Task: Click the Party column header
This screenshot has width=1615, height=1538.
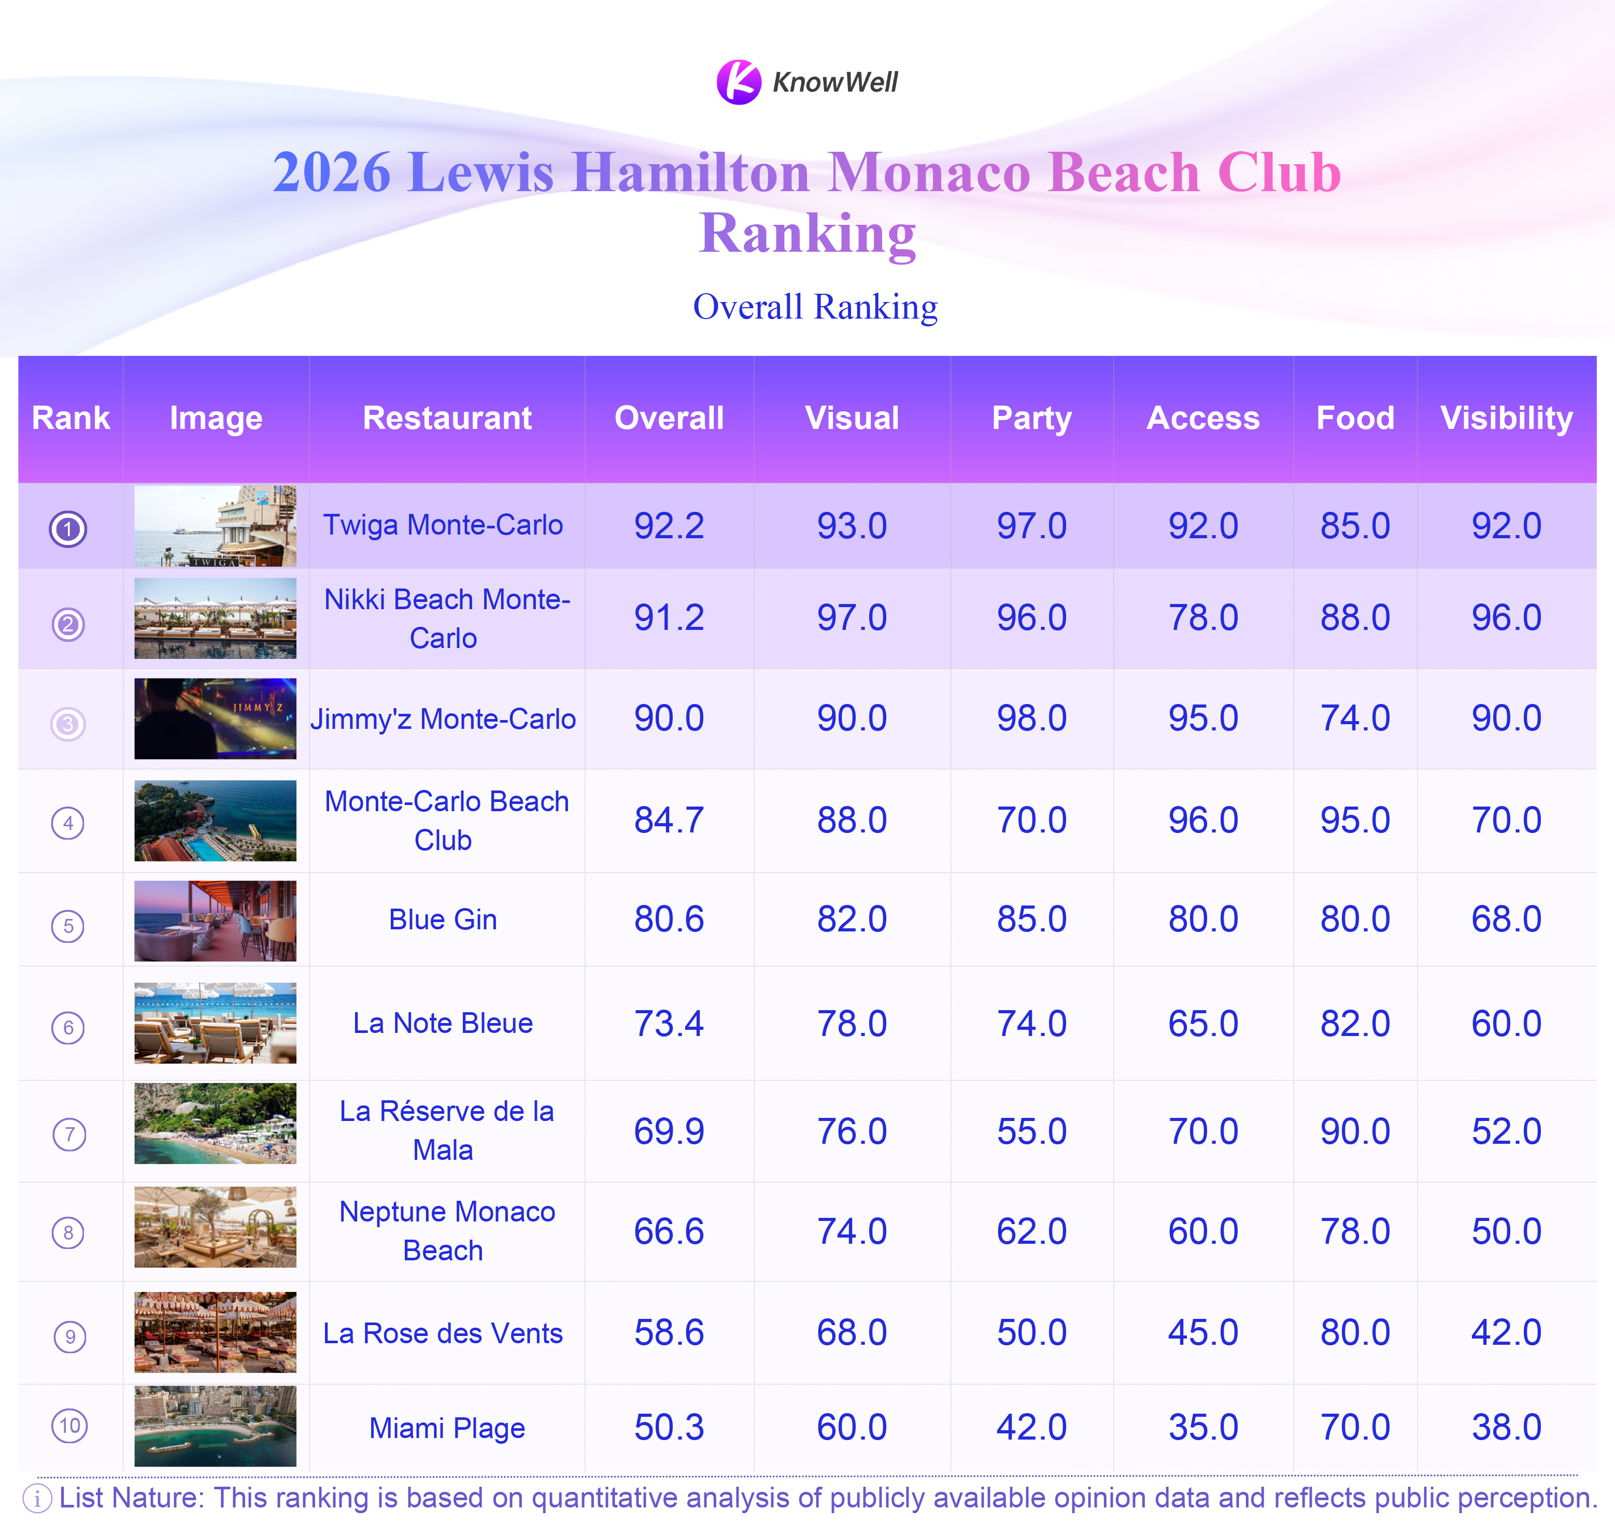Action: coord(1032,418)
